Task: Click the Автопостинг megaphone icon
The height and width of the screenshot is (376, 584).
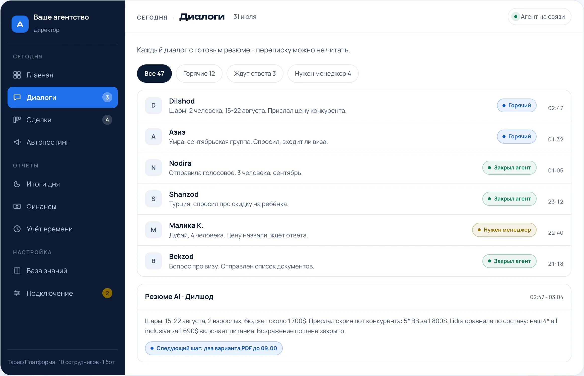Action: tap(17, 142)
